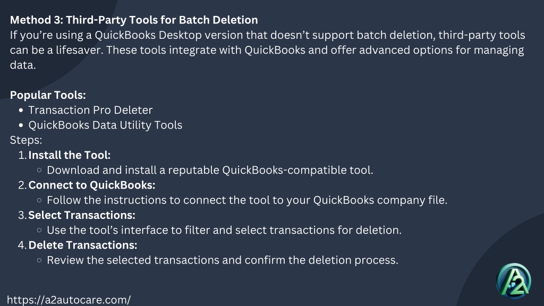Click the Follow the instructions sentence
Screen dimensions: 544x306
(x=247, y=200)
